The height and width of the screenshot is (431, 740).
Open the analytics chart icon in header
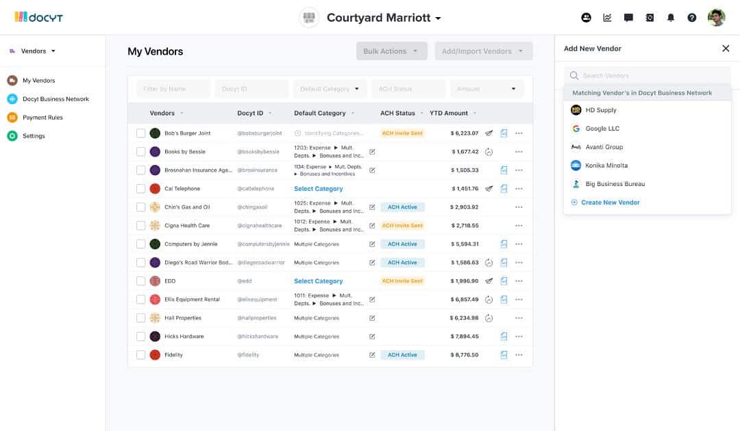607,18
